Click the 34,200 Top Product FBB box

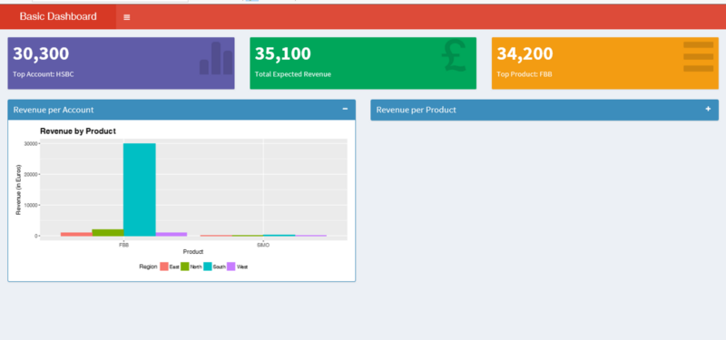click(x=604, y=63)
